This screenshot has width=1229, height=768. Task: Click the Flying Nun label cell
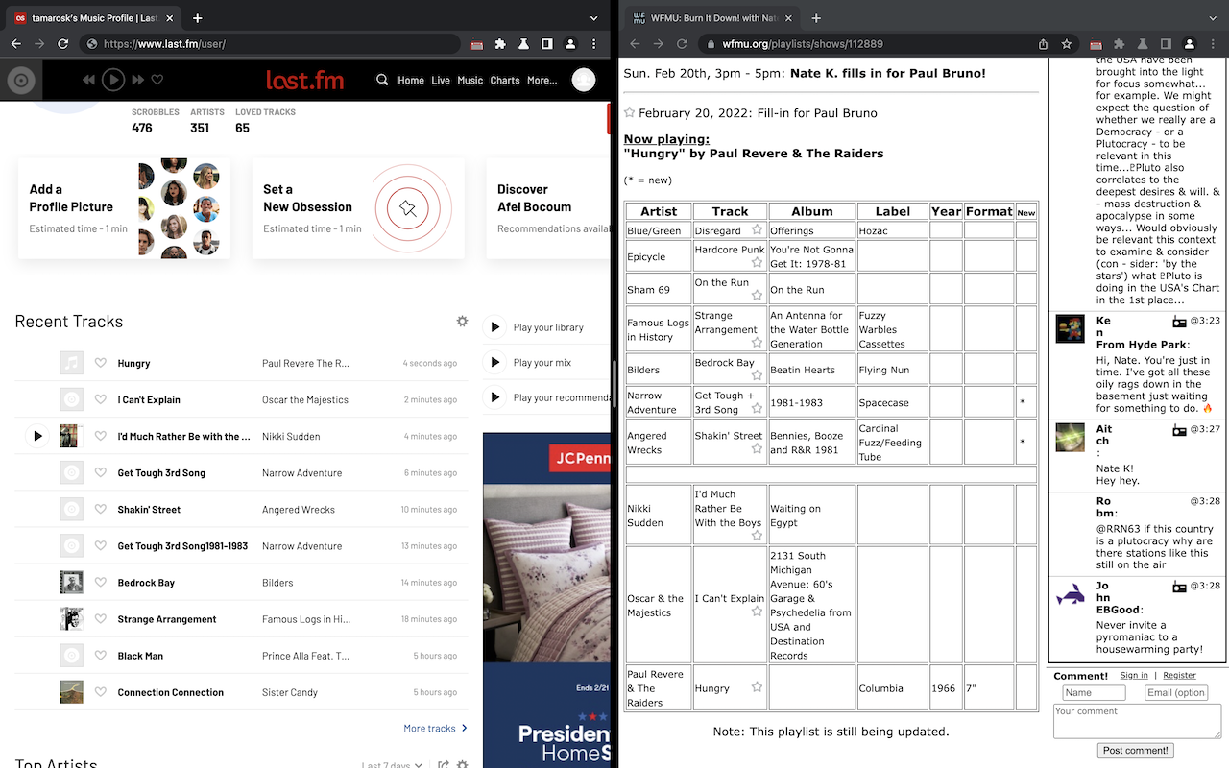pyautogui.click(x=892, y=370)
